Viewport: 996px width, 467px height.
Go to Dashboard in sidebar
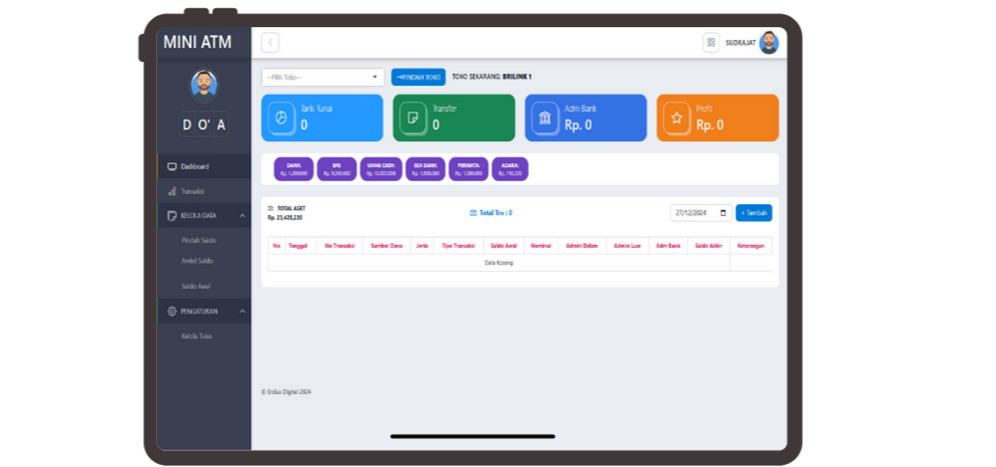204,166
